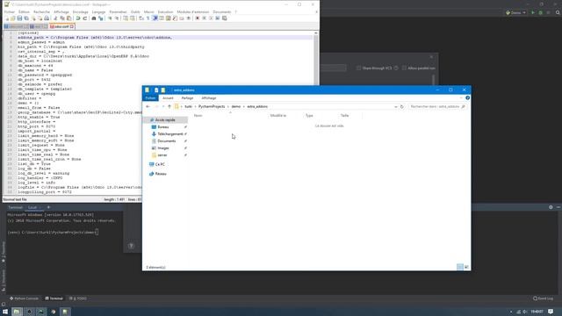Click the Redo icon in Notepad++ toolbar
562x316 pixels.
pos(85,18)
